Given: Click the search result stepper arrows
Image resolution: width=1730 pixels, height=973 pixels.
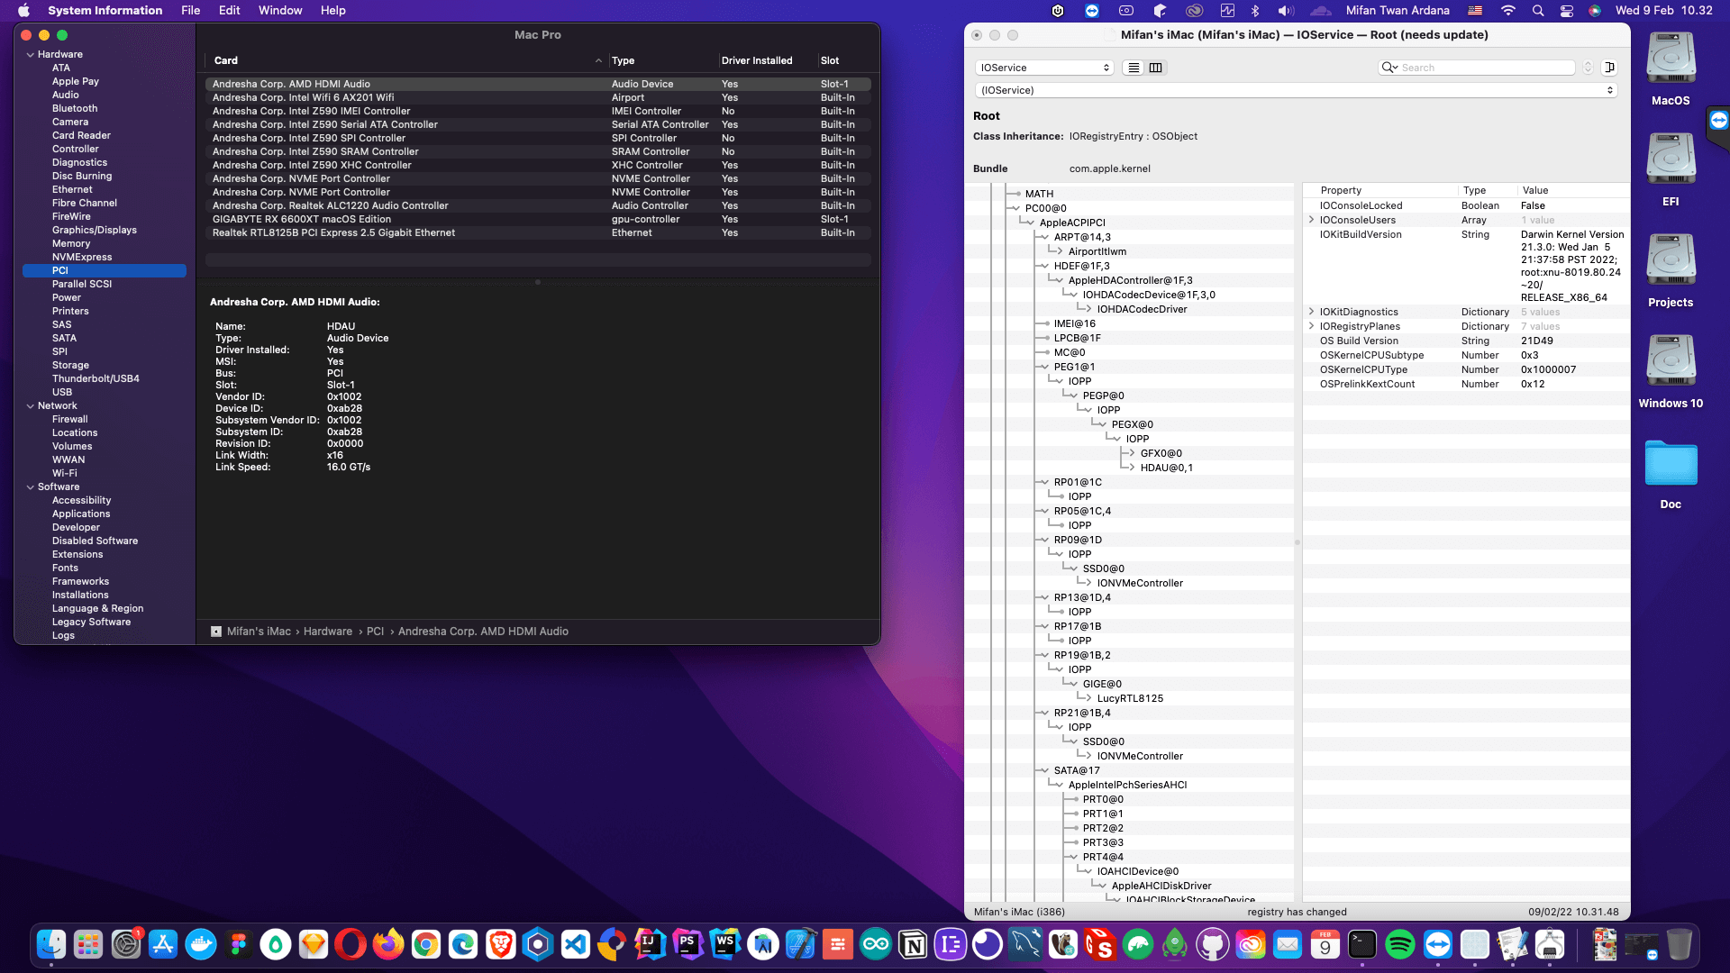Looking at the screenshot, I should pyautogui.click(x=1588, y=68).
